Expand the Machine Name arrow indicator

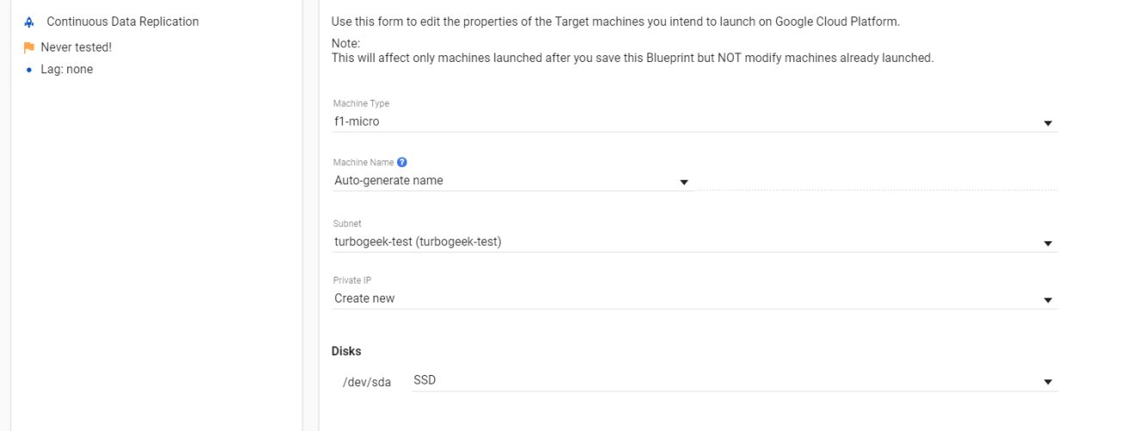click(x=684, y=182)
